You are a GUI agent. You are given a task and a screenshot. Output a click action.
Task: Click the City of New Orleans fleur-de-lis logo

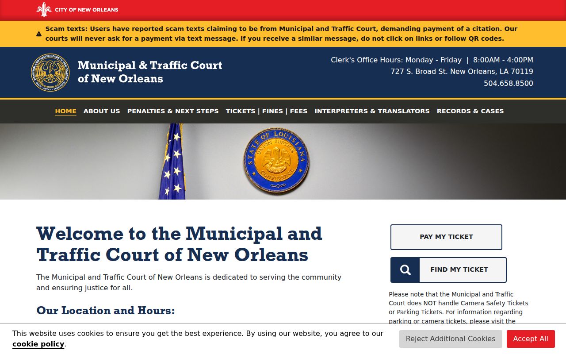click(x=44, y=9)
